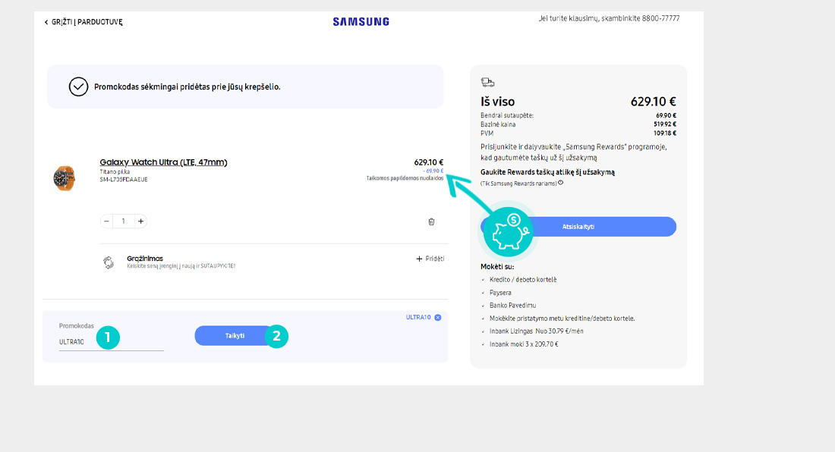Click the success checkmark icon
This screenshot has height=452, width=835.
(x=79, y=86)
